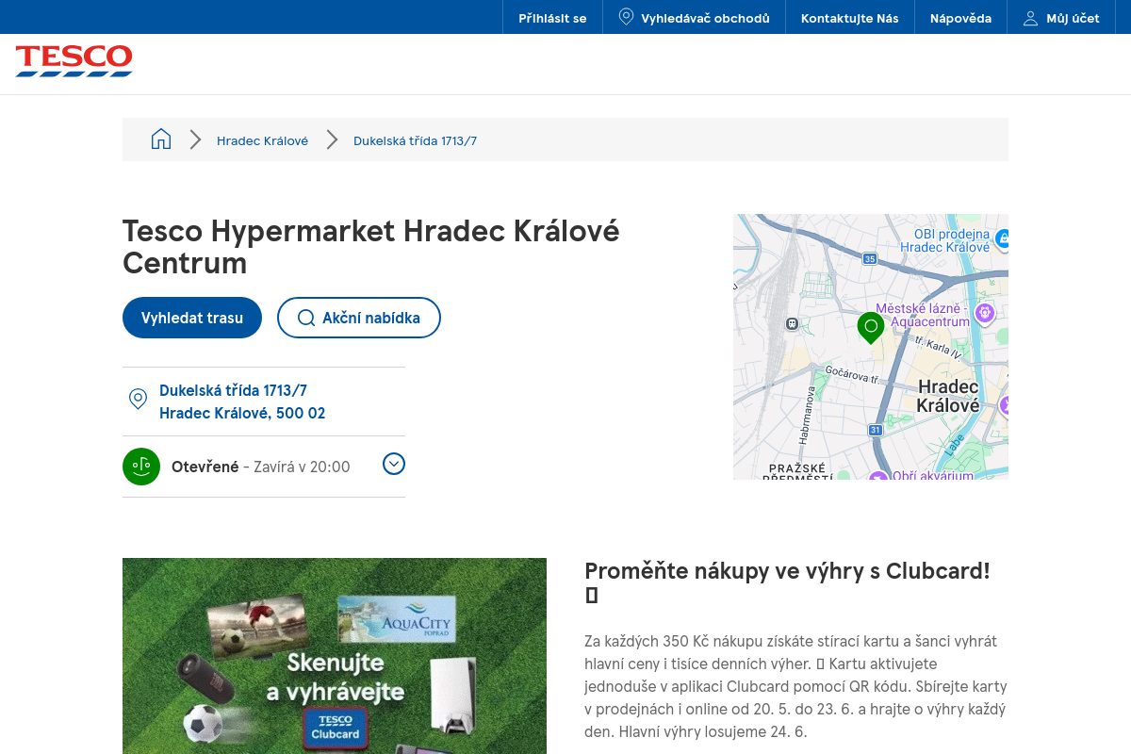Click the Clubcard promo banner image
This screenshot has height=754, width=1131.
335,656
